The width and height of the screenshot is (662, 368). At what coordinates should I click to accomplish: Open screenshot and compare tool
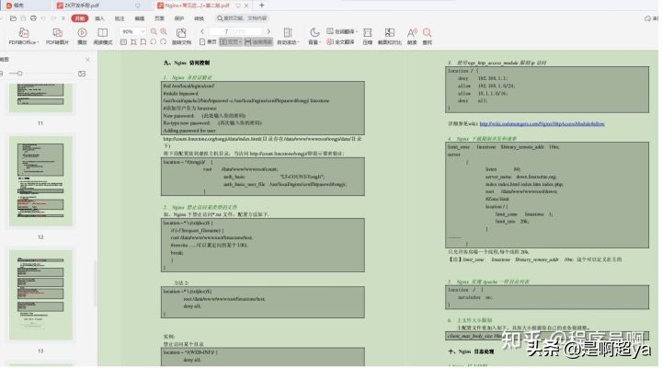tap(389, 36)
